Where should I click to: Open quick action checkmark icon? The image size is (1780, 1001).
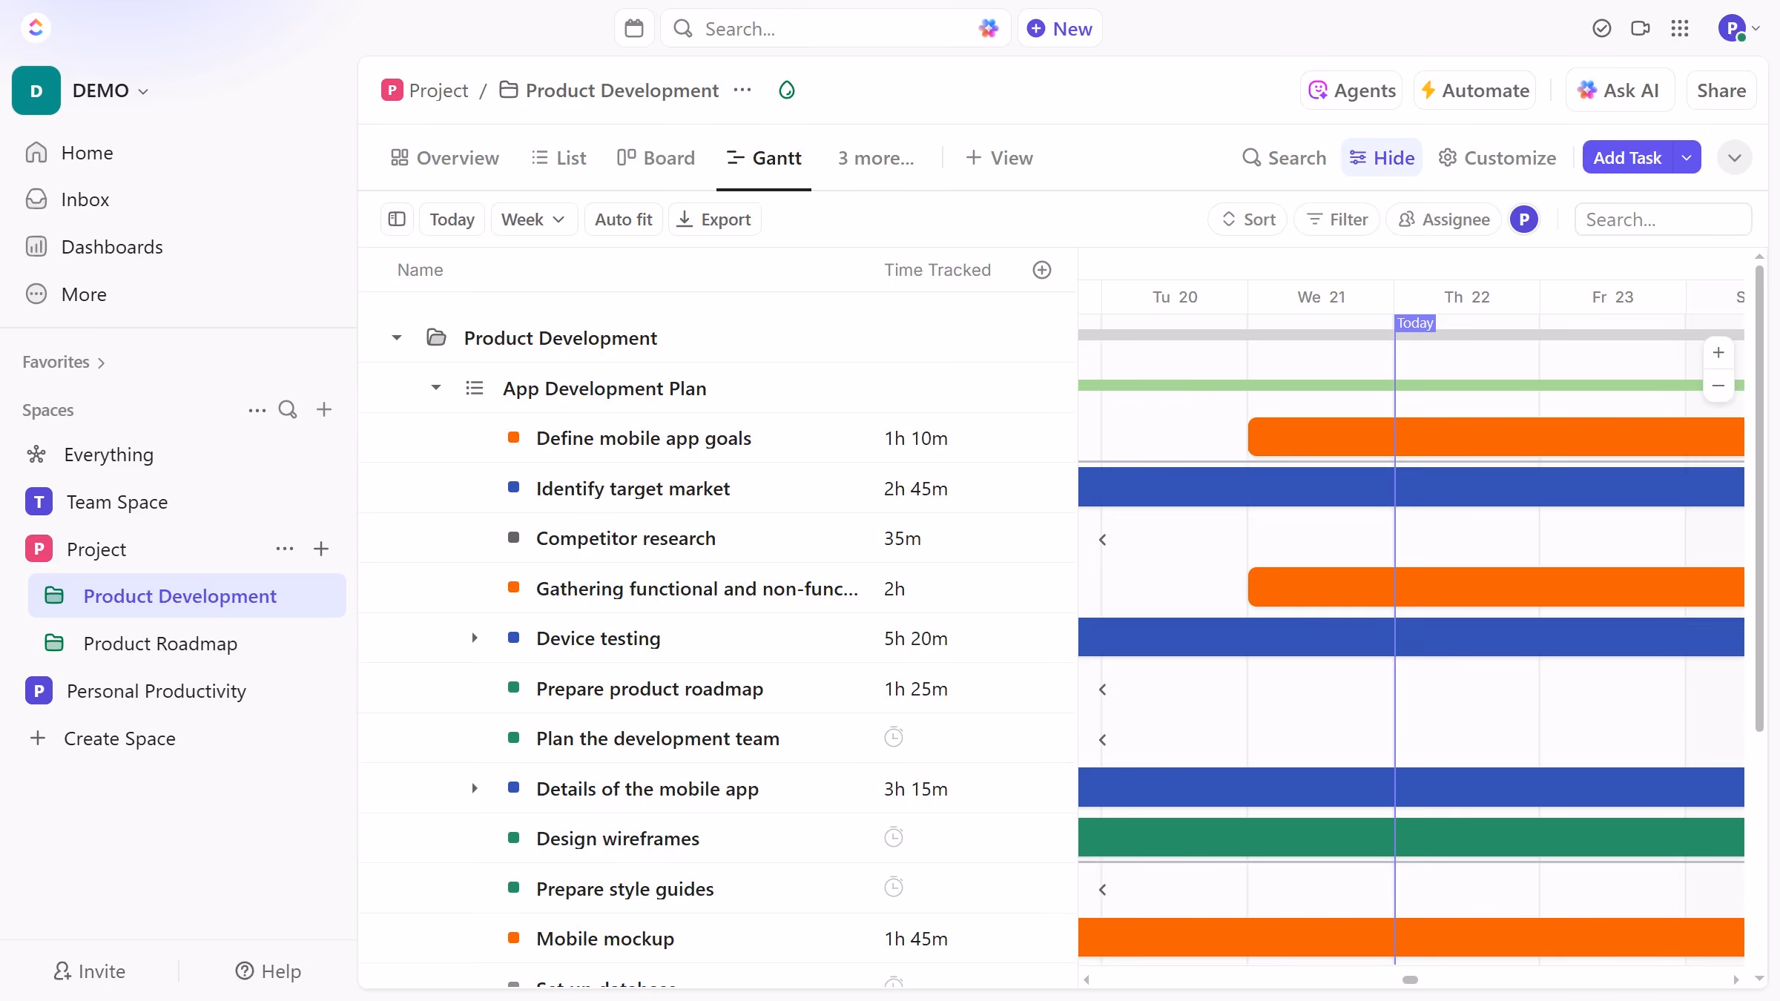[1602, 28]
